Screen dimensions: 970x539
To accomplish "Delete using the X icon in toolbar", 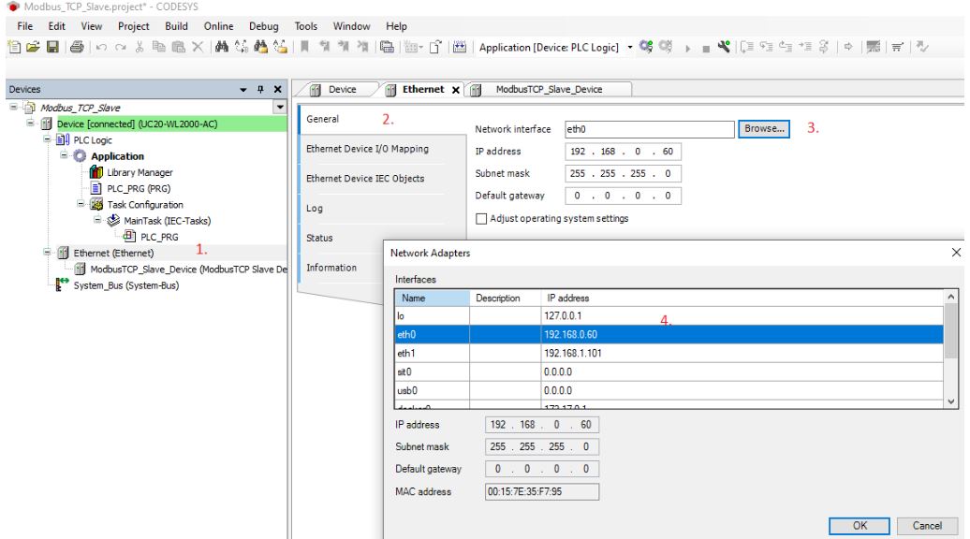I will click(198, 47).
